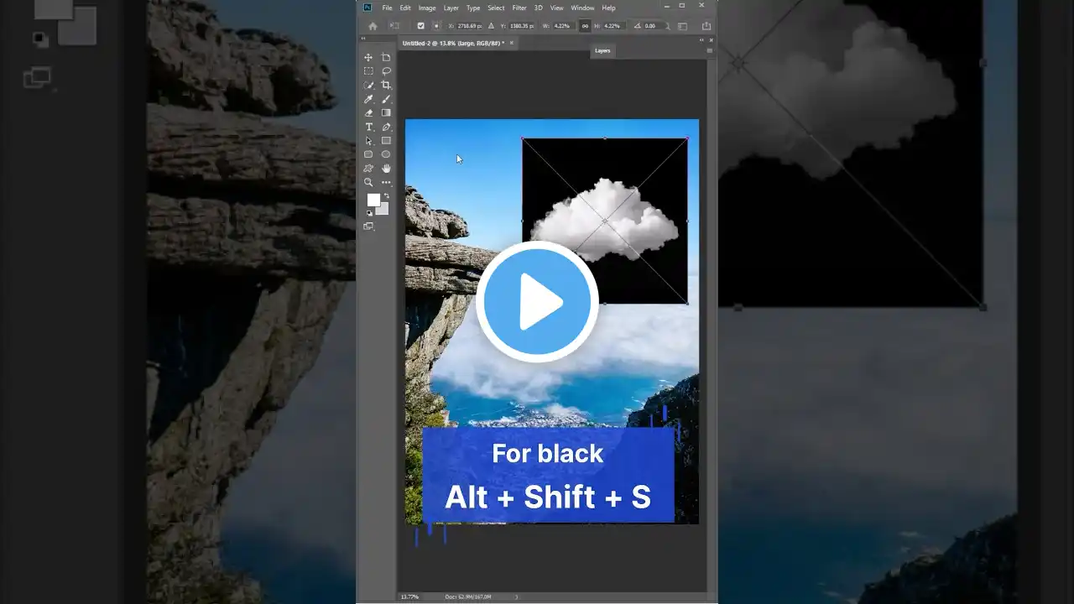
Task: Swap foreground and background colors
Action: click(x=386, y=195)
